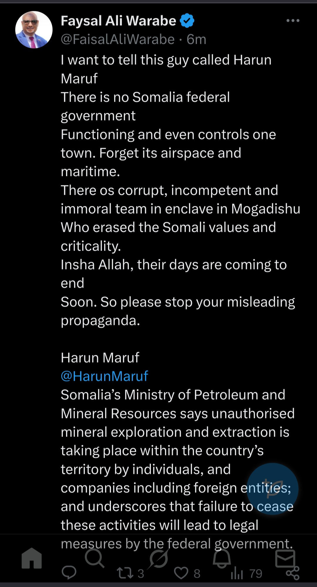Screen dimensions: 317x587
Task: Repost the tweet with retweet icon
Action: click(125, 573)
